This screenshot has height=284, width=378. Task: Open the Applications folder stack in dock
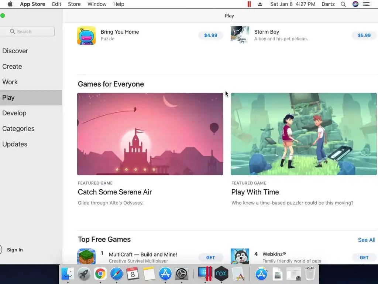point(261,274)
